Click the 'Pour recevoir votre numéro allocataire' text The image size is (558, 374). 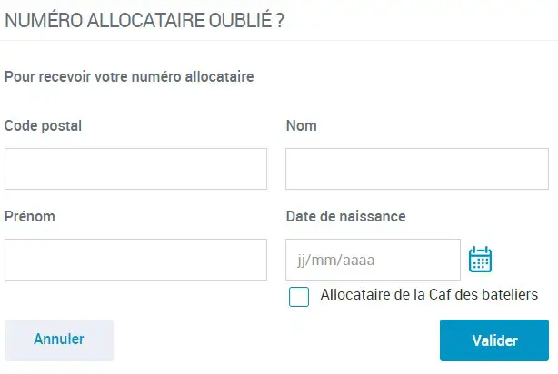point(128,76)
